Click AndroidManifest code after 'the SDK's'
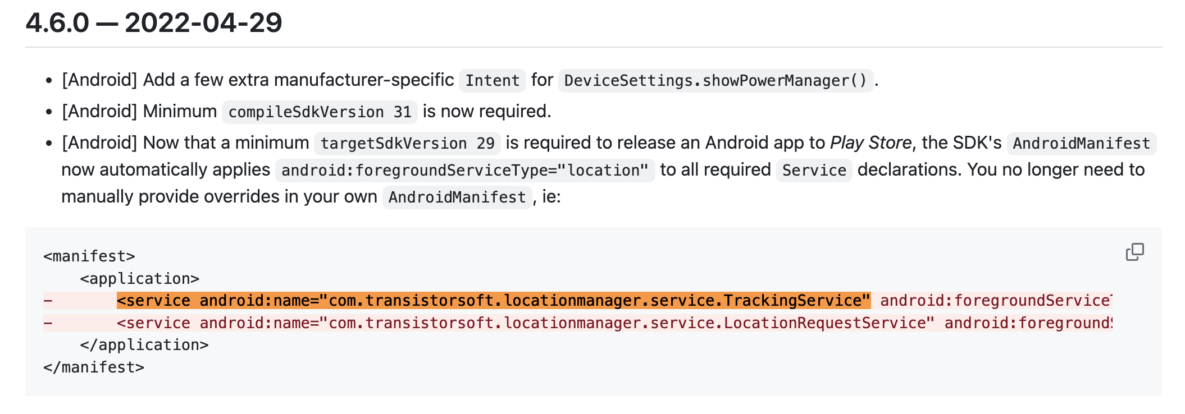 [1082, 143]
